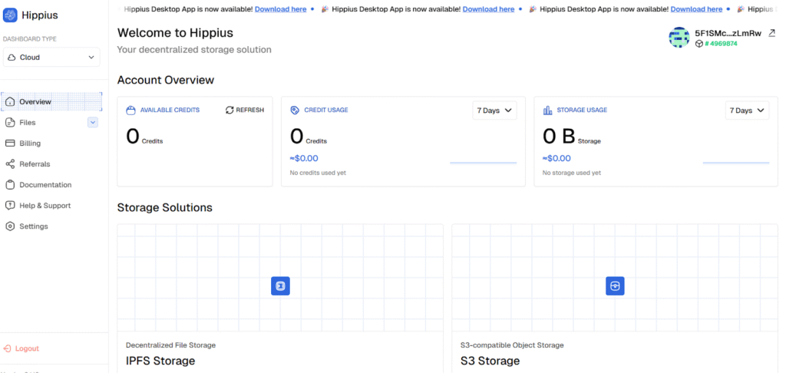Click the S3 Storage center icon
This screenshot has height=373, width=786.
pyautogui.click(x=615, y=286)
